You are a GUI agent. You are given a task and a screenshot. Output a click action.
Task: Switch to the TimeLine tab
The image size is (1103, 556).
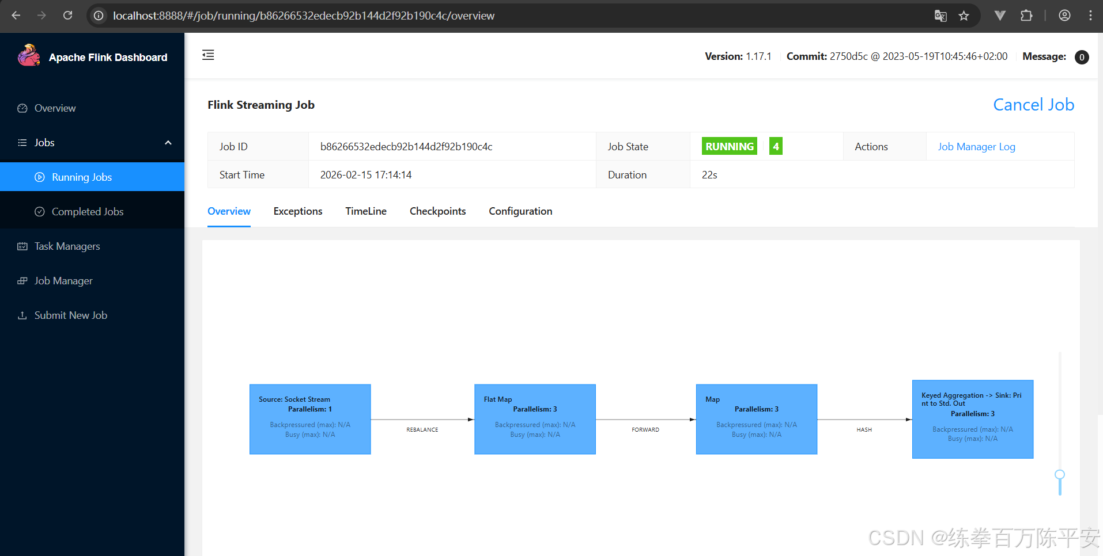point(366,211)
